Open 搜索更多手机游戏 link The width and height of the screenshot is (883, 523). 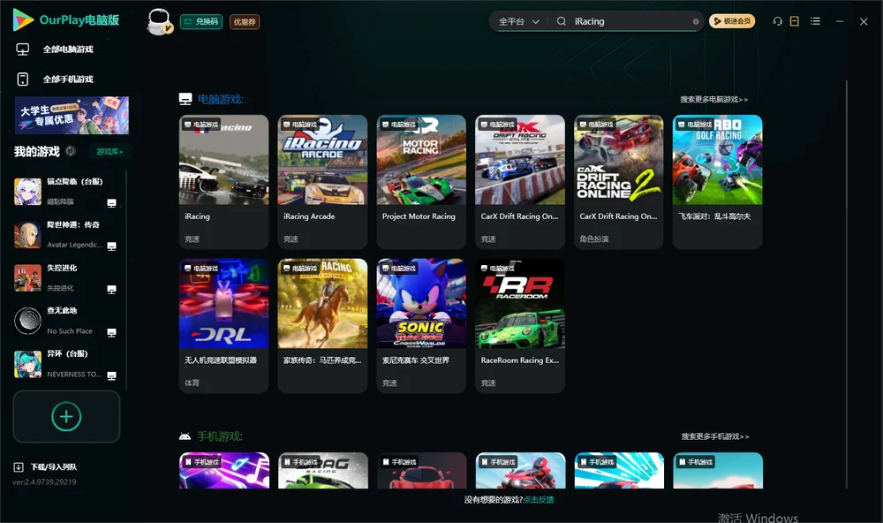point(714,436)
